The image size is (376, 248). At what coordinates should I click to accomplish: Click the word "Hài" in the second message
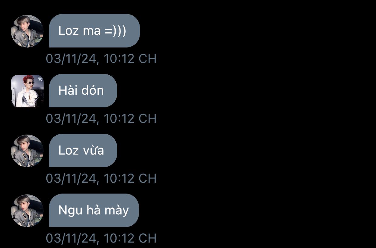pyautogui.click(x=68, y=90)
